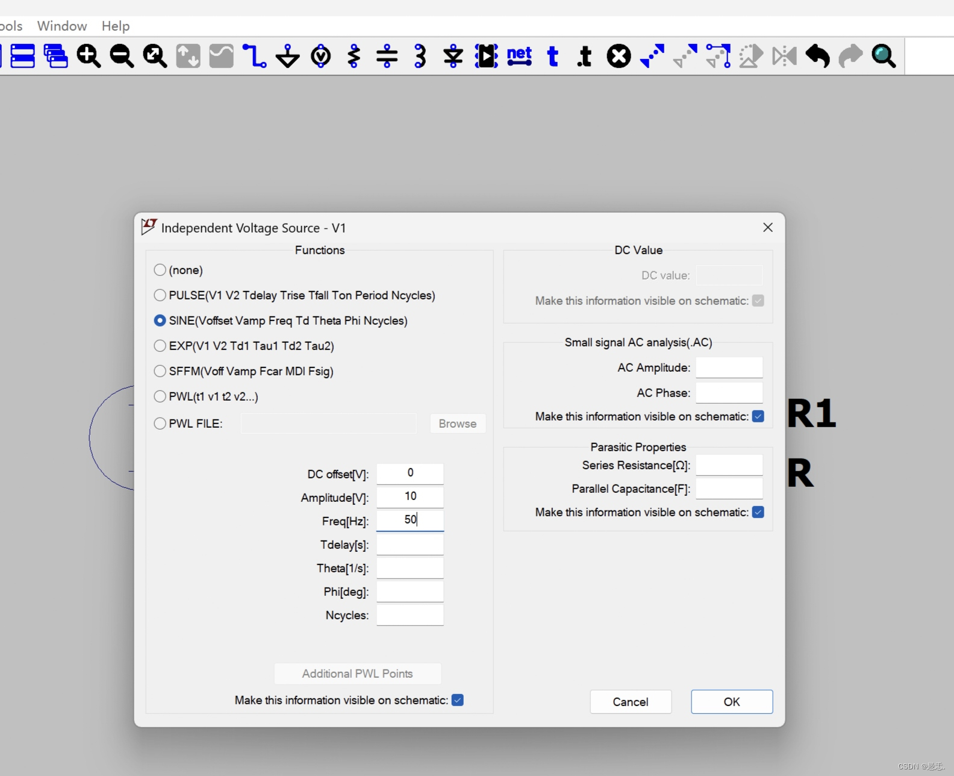Toggle Parasitic Properties visible on schematic checkbox

click(x=758, y=512)
